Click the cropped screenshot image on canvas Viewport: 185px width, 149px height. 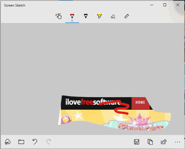[x=114, y=113]
